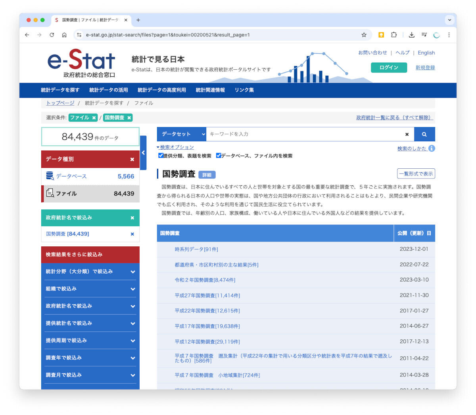Open 平成12年国勢調査[29,119件]
Image resolution: width=476 pixels, height=415 pixels.
tap(207, 342)
